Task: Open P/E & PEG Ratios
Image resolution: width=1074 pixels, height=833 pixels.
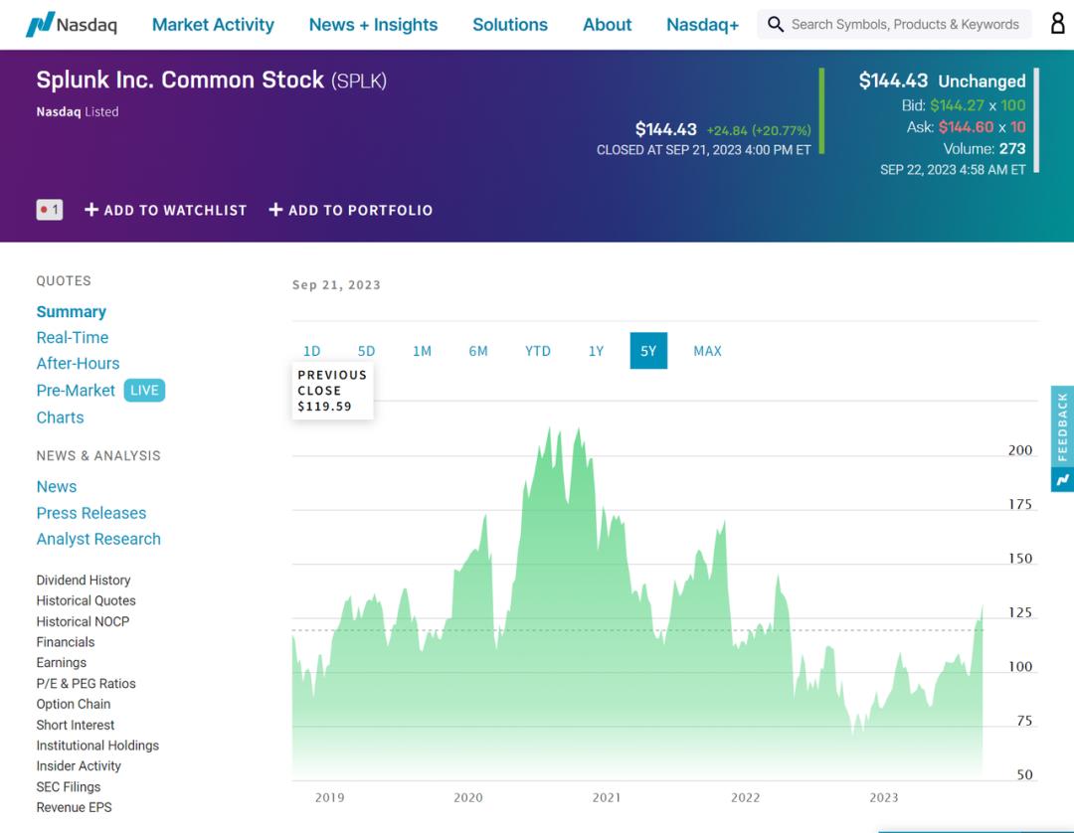Action: (87, 683)
